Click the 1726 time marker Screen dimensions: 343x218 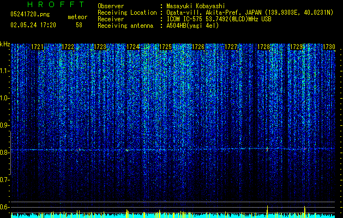click(198, 47)
